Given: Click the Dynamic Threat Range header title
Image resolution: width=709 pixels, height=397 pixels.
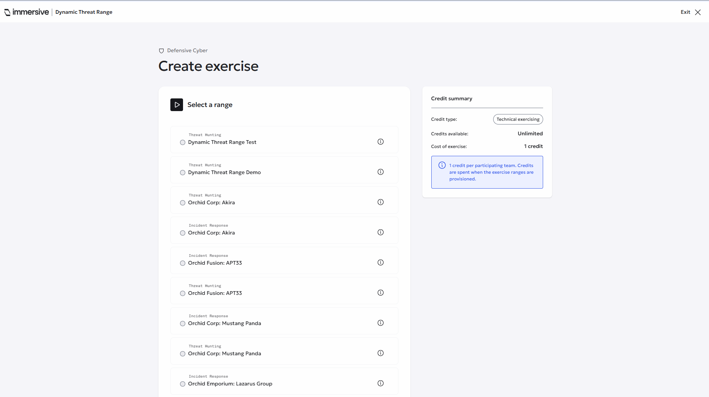Looking at the screenshot, I should click(x=84, y=12).
